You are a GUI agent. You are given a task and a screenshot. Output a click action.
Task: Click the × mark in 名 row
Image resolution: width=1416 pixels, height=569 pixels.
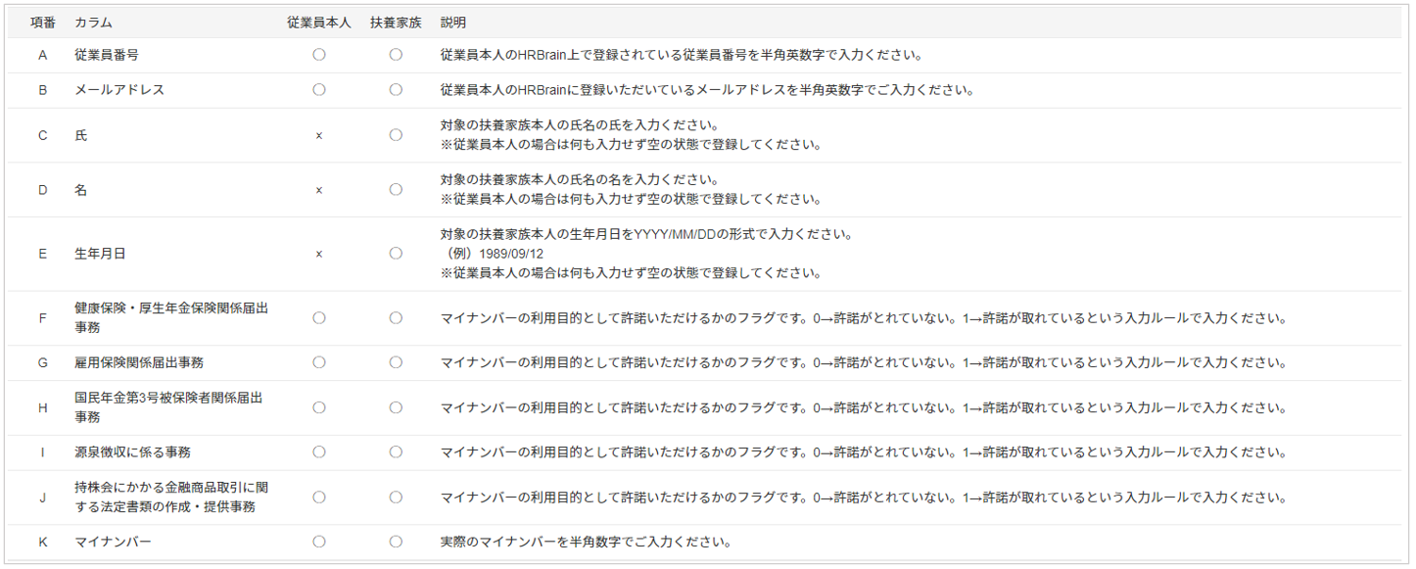(x=319, y=190)
